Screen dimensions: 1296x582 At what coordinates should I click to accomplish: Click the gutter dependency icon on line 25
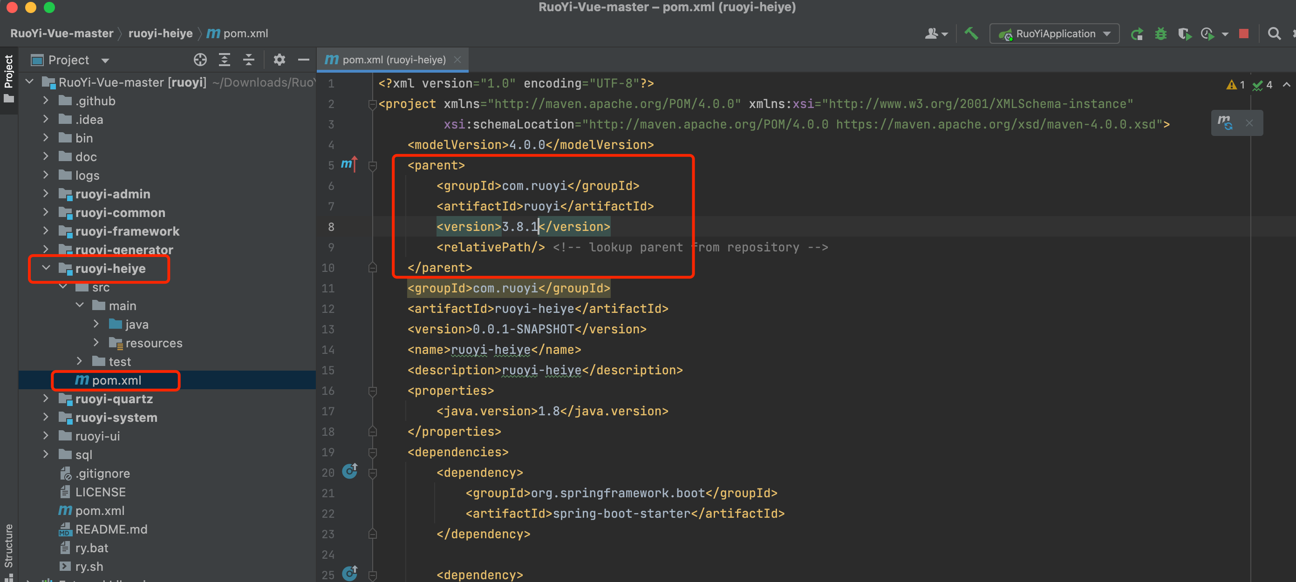tap(350, 574)
